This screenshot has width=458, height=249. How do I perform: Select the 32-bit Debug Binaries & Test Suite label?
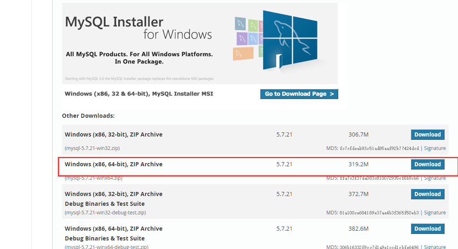coord(105,204)
